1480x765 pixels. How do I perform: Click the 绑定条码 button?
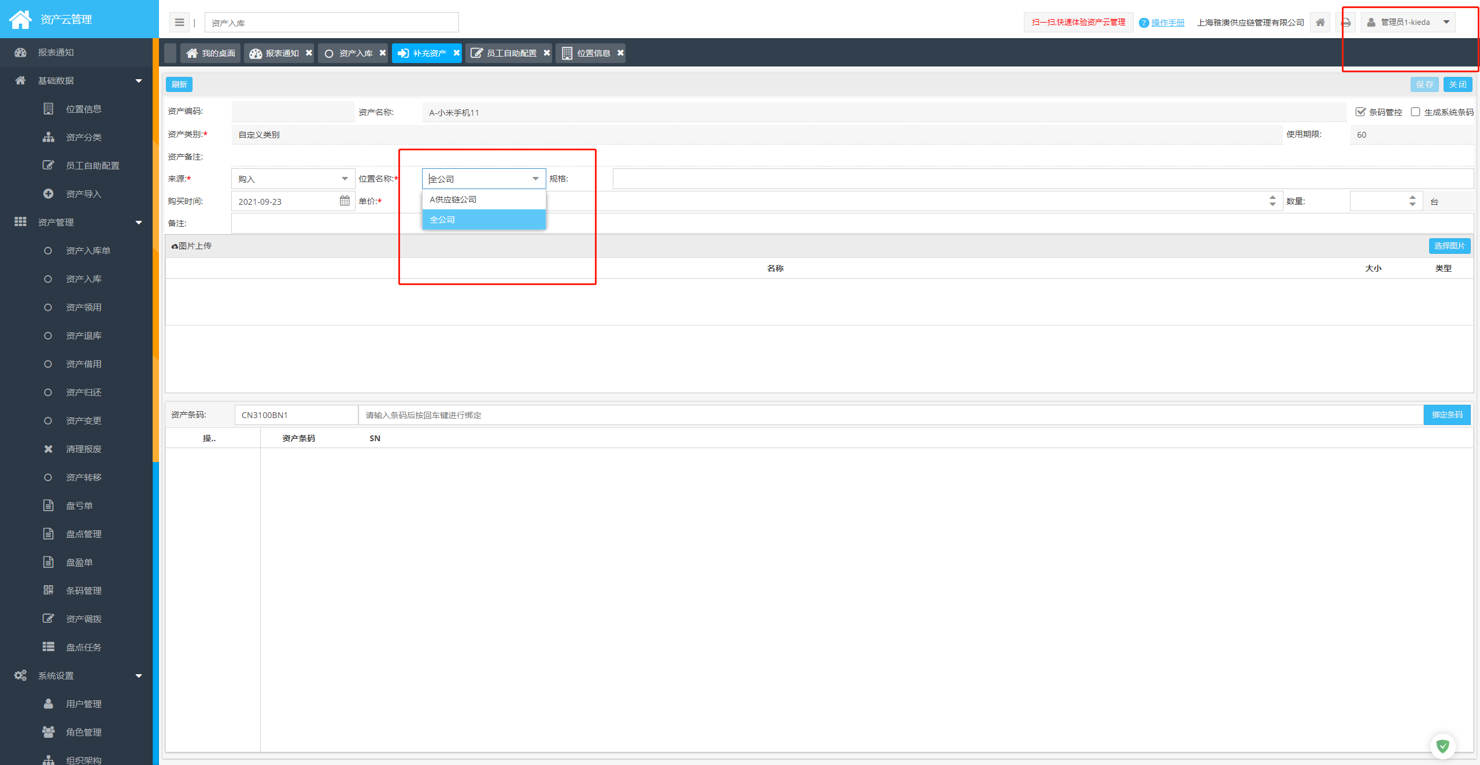click(x=1447, y=415)
